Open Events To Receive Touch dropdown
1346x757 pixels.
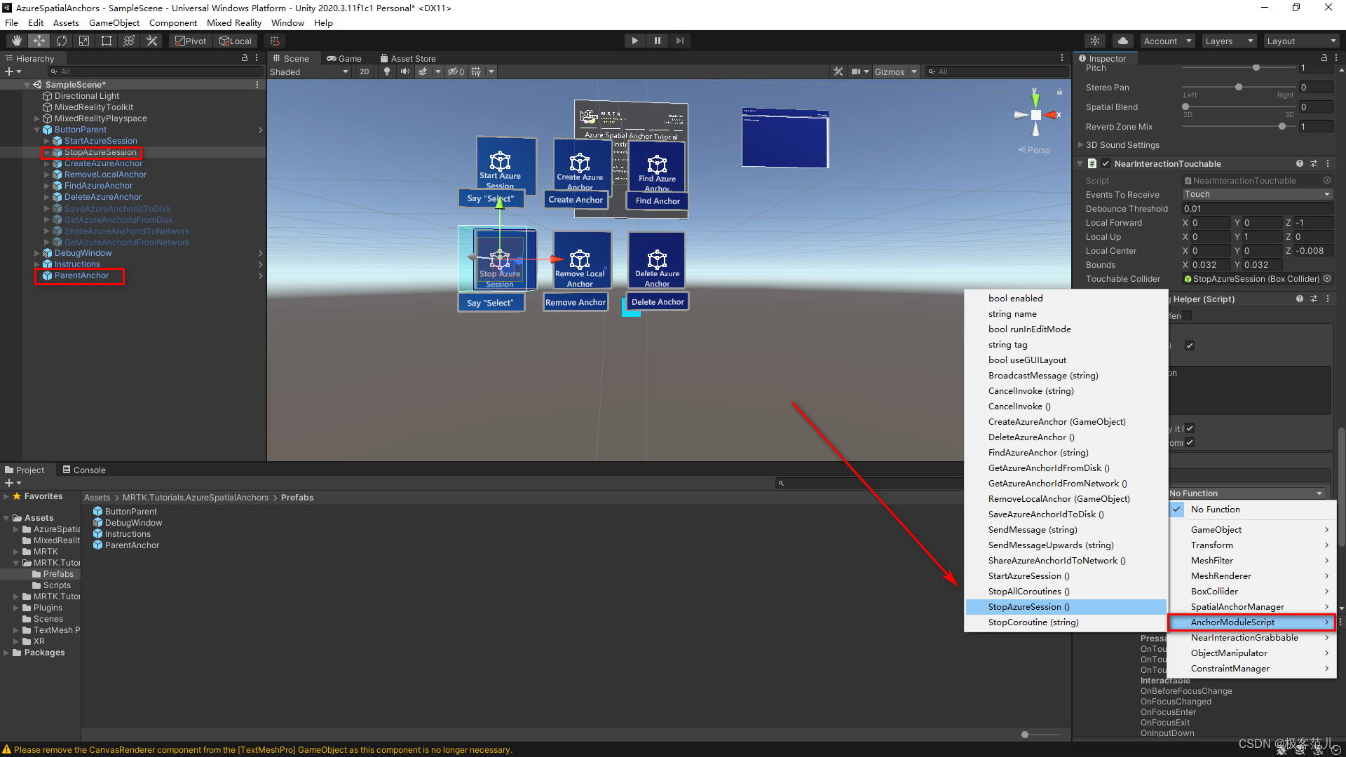pyautogui.click(x=1256, y=194)
